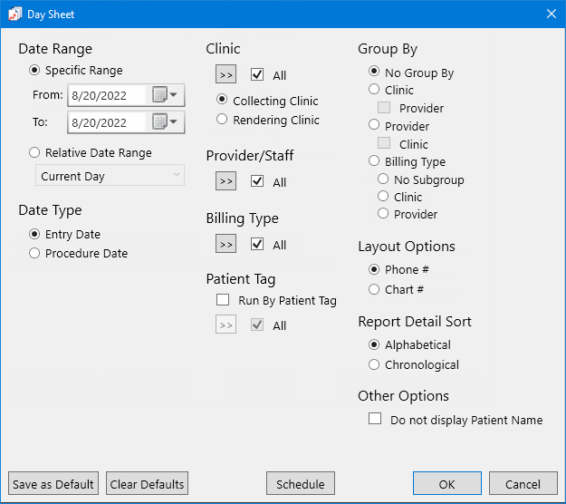Open the From date calendar picker
Image resolution: width=566 pixels, height=504 pixels.
pos(165,95)
